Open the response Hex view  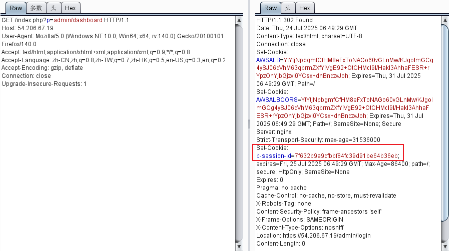click(305, 8)
